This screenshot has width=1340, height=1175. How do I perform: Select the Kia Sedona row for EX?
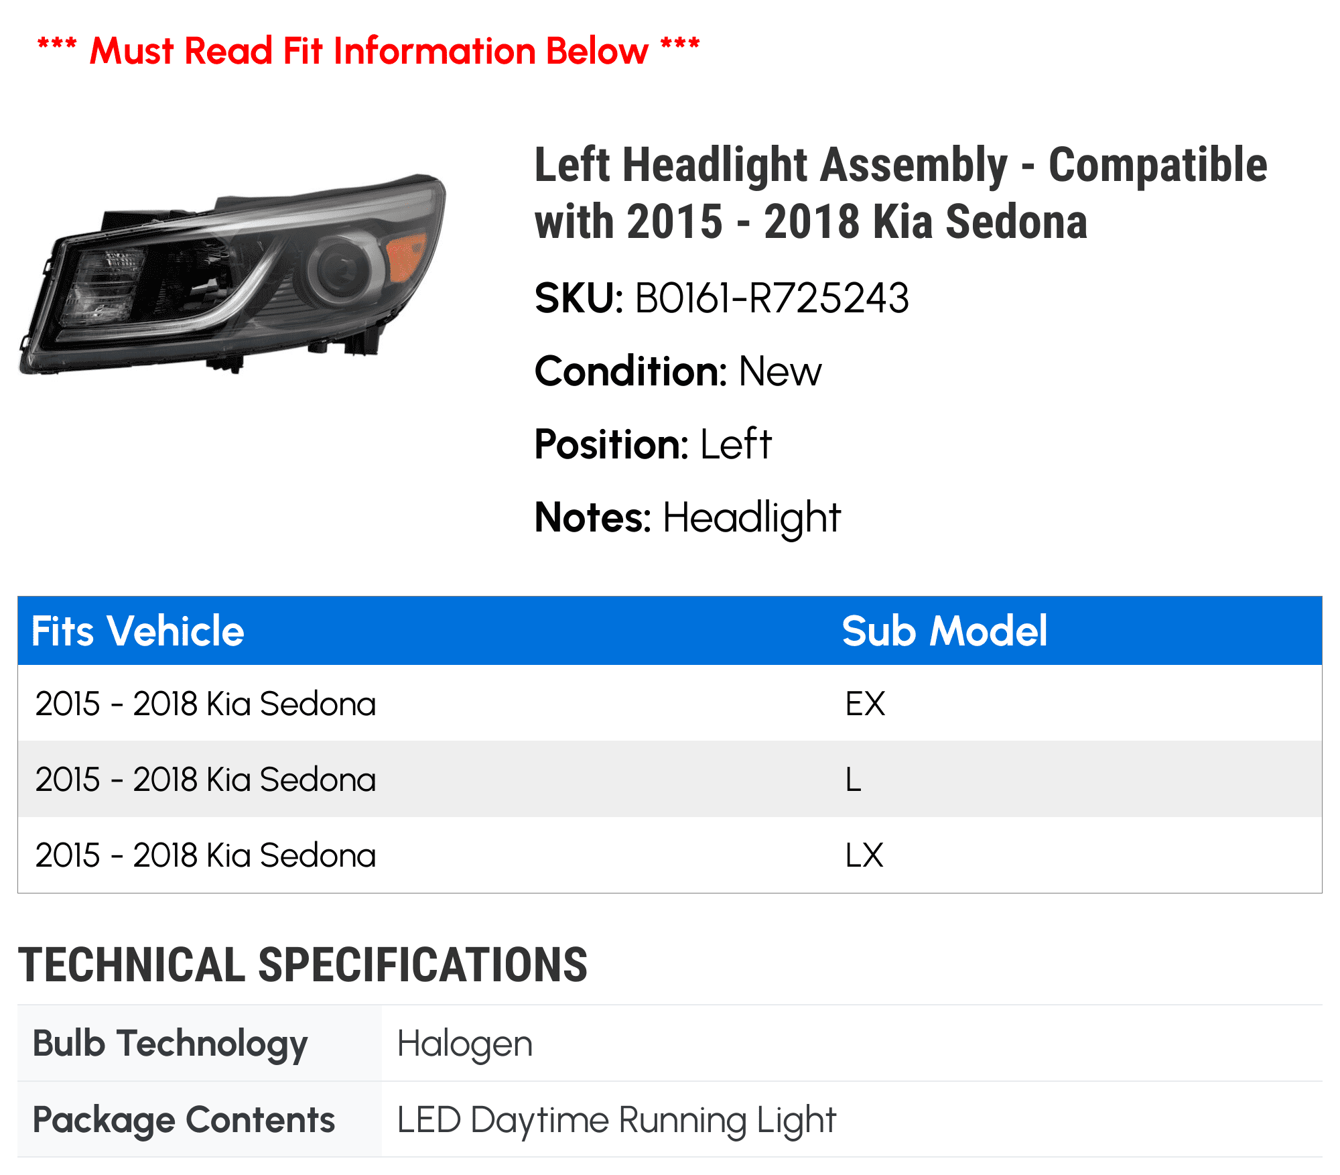pyautogui.click(x=206, y=704)
